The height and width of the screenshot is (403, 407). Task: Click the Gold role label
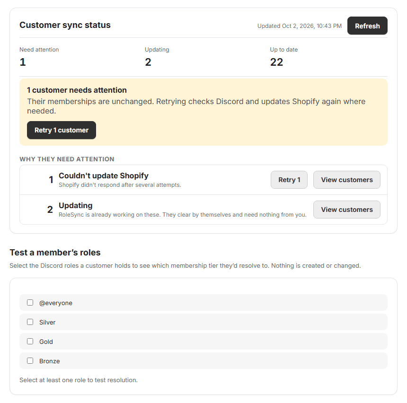[x=46, y=342]
